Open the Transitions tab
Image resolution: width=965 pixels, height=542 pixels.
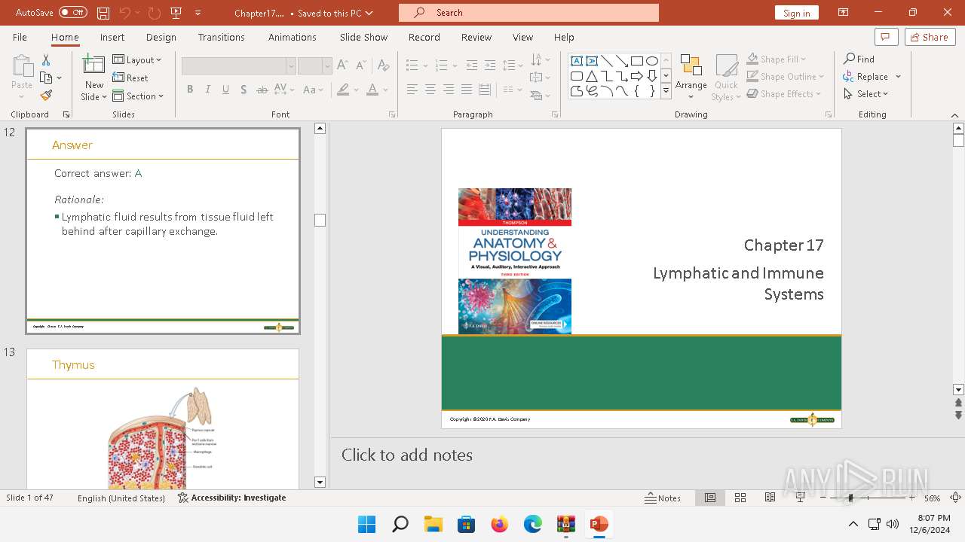(221, 37)
